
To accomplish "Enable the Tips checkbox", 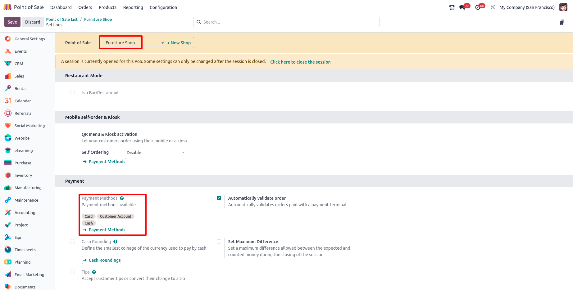I will pyautogui.click(x=72, y=272).
